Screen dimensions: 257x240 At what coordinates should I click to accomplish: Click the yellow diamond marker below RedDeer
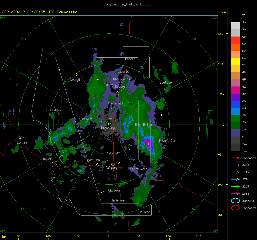[117, 93]
